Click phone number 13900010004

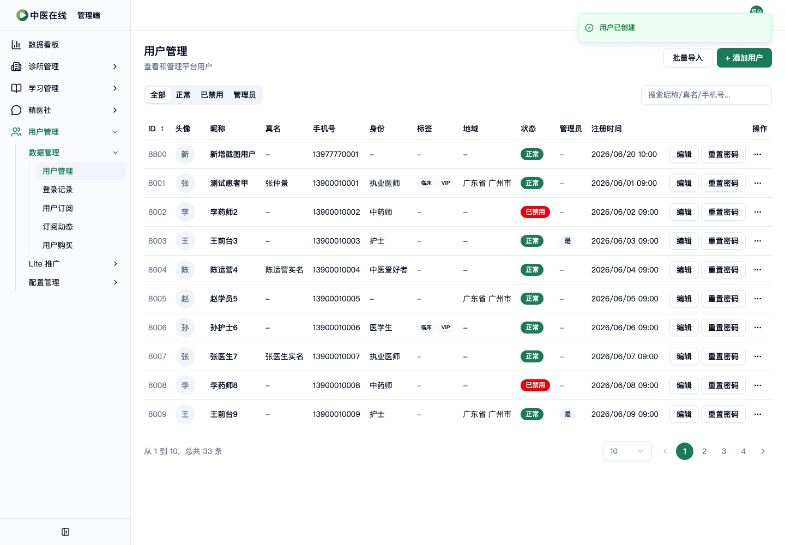click(x=336, y=270)
